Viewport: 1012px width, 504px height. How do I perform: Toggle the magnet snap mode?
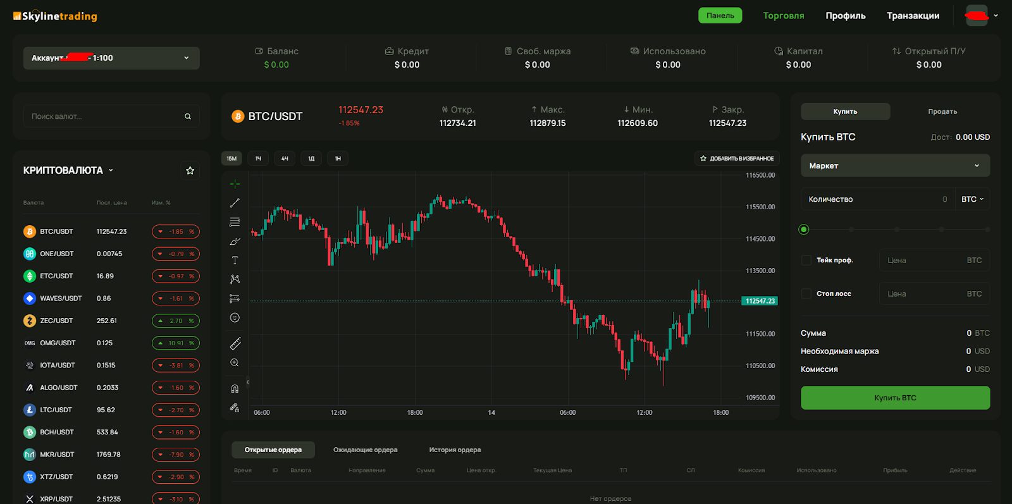(235, 388)
